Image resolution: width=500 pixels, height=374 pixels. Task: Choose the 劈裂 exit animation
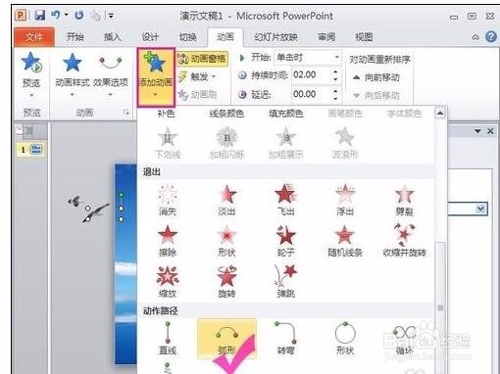405,200
